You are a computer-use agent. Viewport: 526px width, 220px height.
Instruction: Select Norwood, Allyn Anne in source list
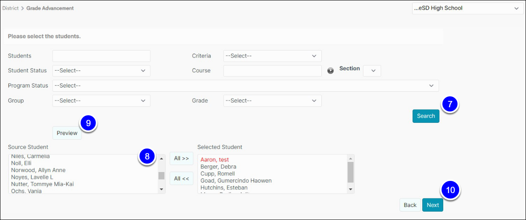coord(38,170)
